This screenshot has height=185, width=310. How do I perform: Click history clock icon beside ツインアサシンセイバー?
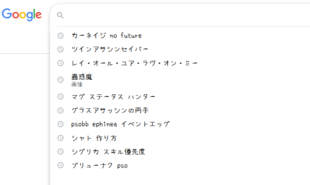point(61,49)
